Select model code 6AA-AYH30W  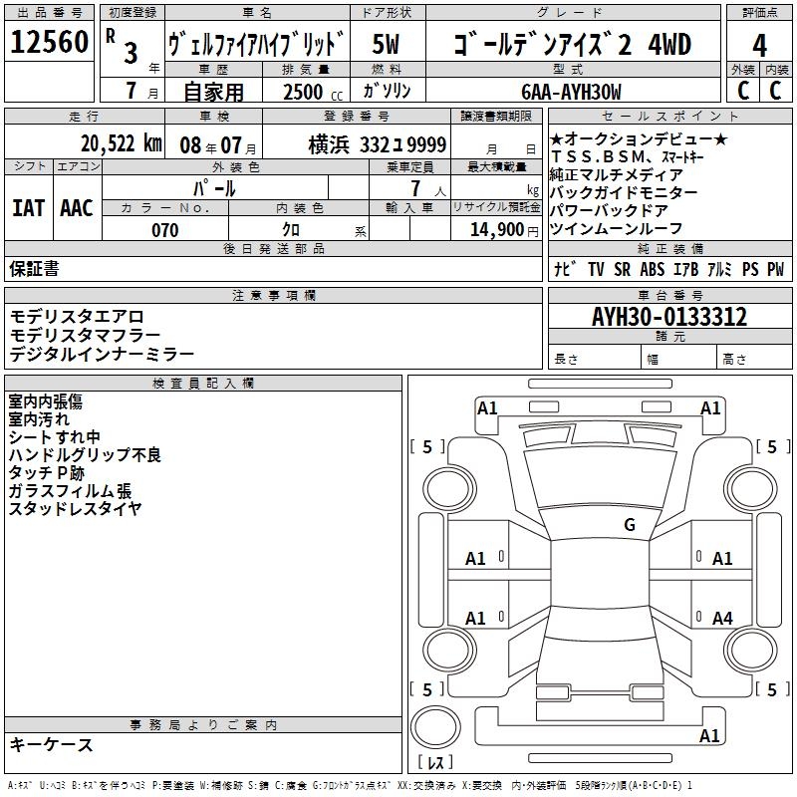coord(571,92)
